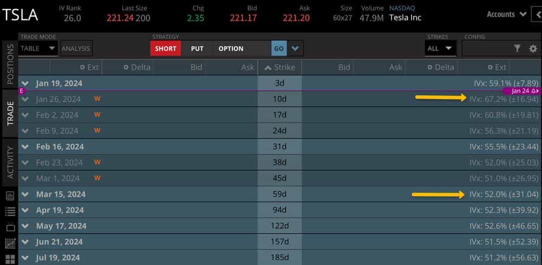Toggle the OPTION strategy button

(x=231, y=48)
